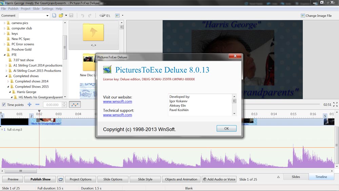339x191 pixels.
Task: Click the timeline playhead marker at 0:02
Action: click(x=39, y=111)
